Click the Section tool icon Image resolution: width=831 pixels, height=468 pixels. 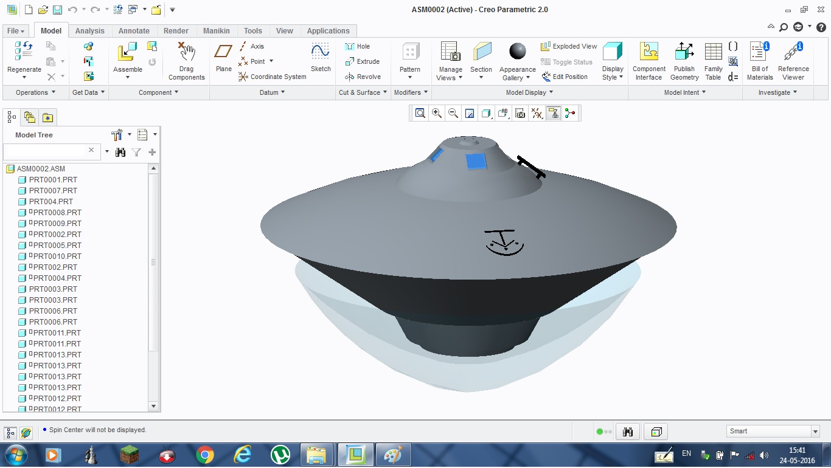pos(482,51)
